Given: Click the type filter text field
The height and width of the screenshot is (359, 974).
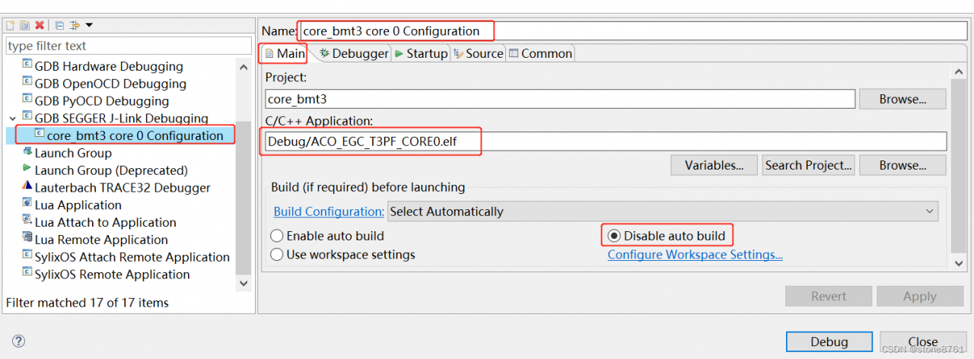Looking at the screenshot, I should point(128,46).
